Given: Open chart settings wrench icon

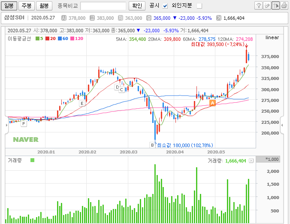Looking at the screenshot, I should 258,6.
